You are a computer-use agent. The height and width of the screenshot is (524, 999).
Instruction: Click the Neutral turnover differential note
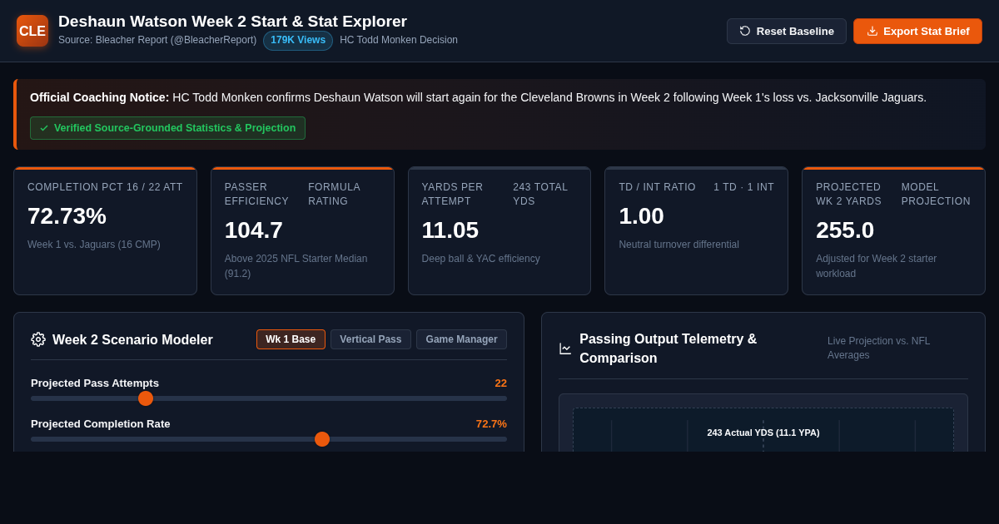[678, 245]
